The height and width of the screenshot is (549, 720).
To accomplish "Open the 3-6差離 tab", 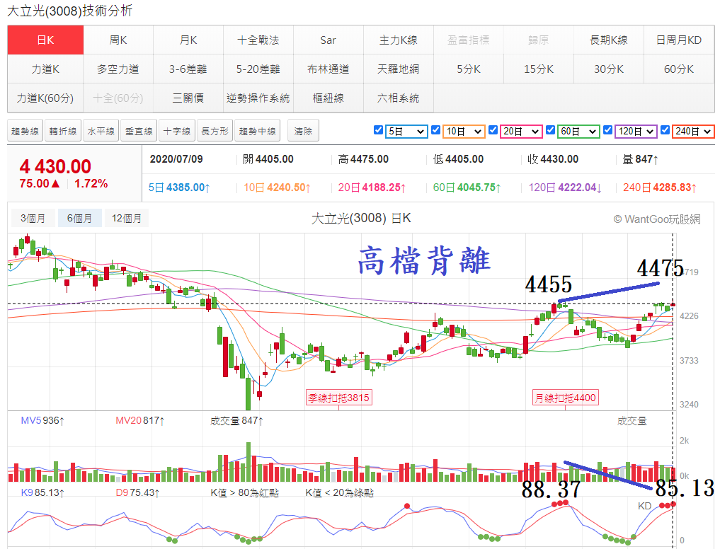I will 188,69.
